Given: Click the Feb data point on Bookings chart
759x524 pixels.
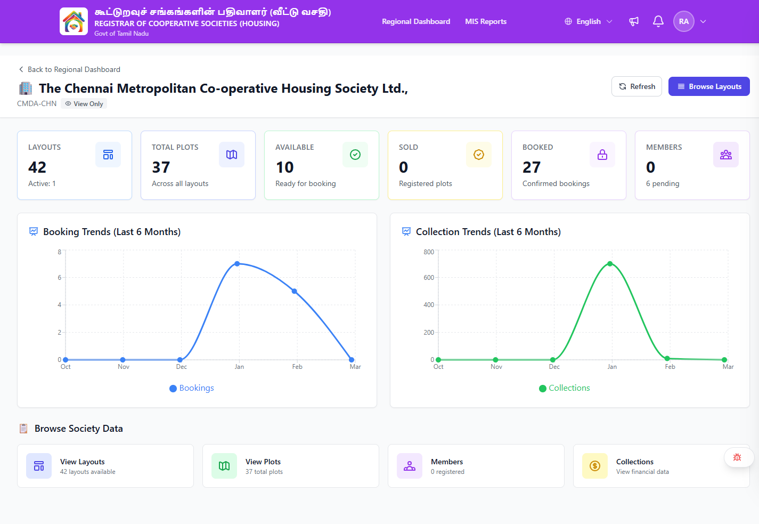Looking at the screenshot, I should (295, 291).
